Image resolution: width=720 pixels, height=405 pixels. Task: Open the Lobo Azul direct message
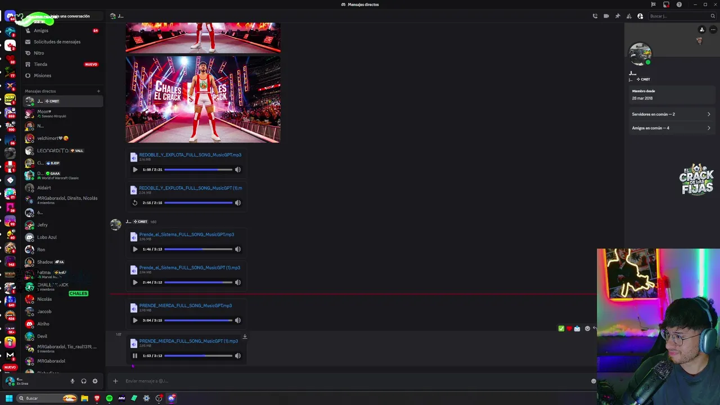pyautogui.click(x=62, y=237)
